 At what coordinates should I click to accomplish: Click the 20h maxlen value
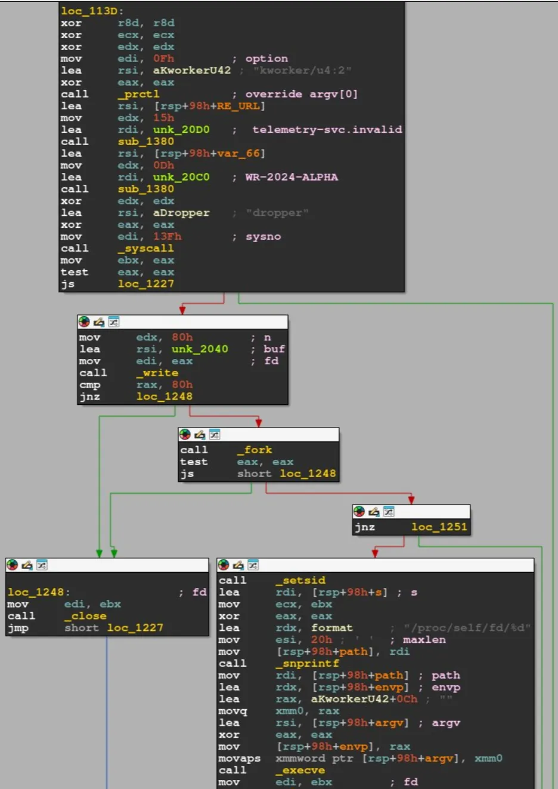(x=321, y=639)
